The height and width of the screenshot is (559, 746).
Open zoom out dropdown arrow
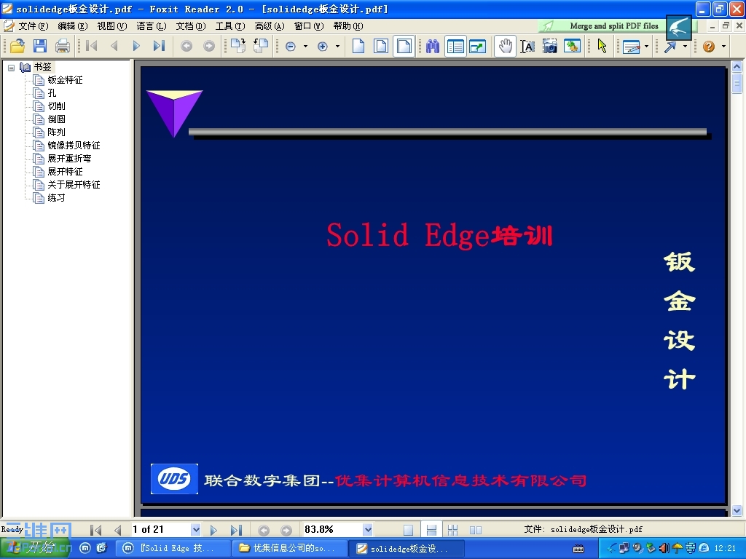tap(305, 46)
